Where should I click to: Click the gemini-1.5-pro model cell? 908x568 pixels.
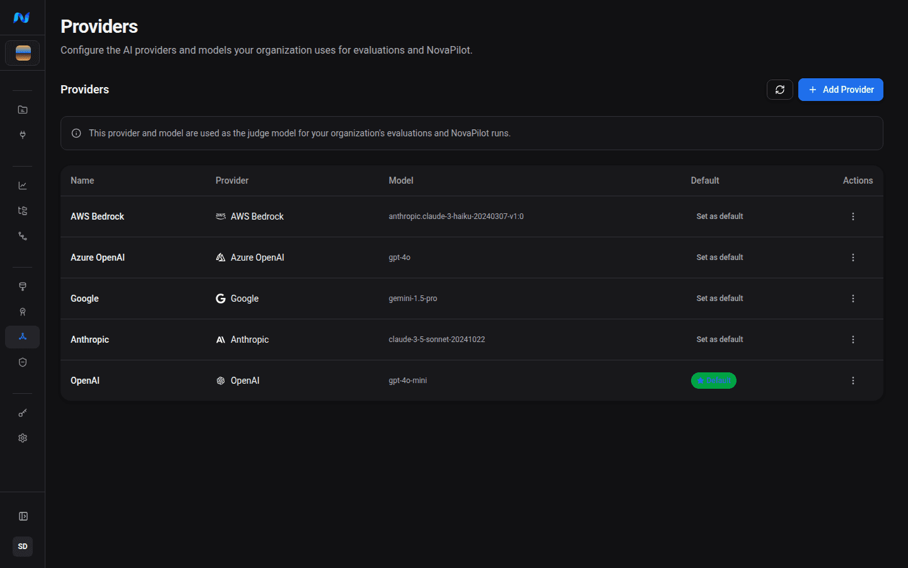click(412, 299)
